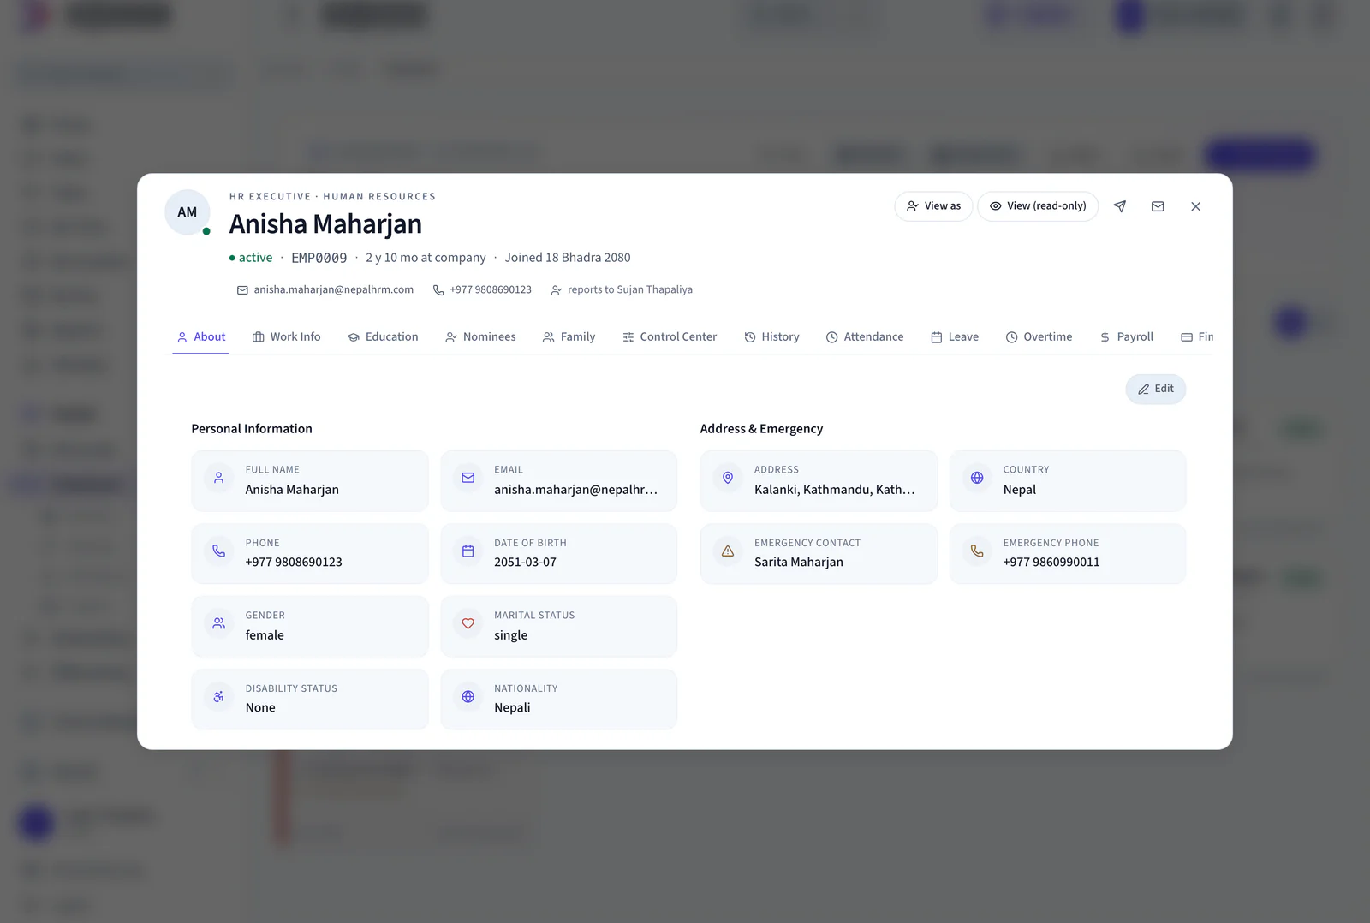Click the Joined 18 Bhadra 2080 text
The height and width of the screenshot is (923, 1370).
coord(568,258)
